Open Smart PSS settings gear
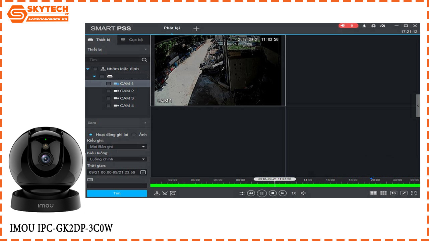 [373, 25]
